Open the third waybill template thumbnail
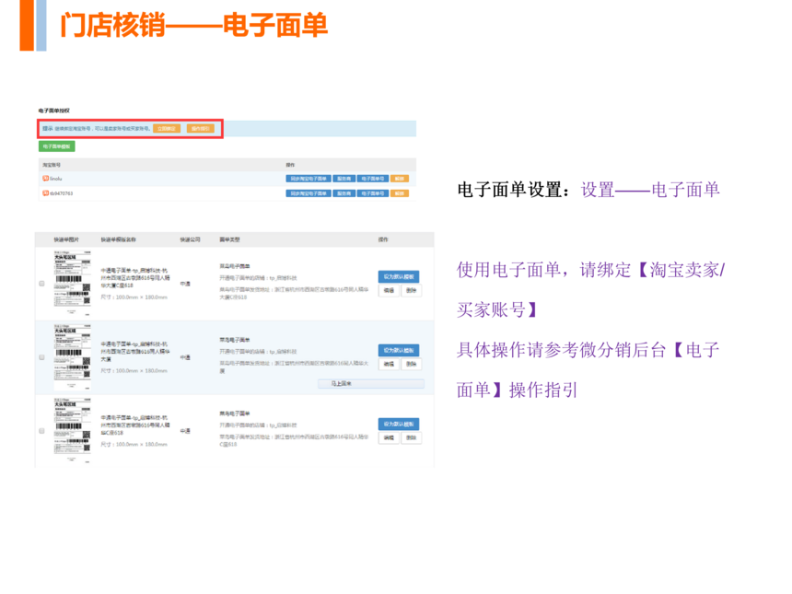The image size is (792, 594). (72, 426)
